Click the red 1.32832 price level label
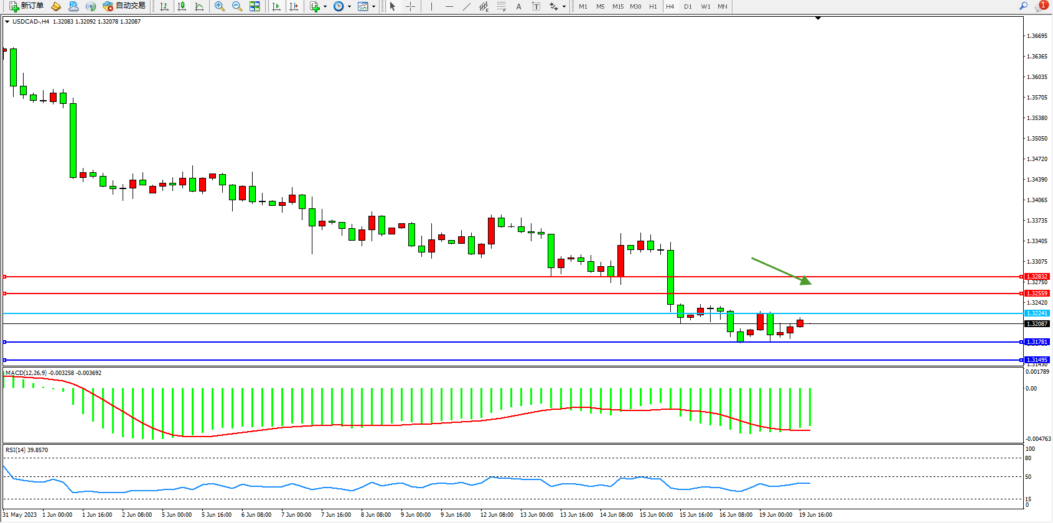 1037,277
